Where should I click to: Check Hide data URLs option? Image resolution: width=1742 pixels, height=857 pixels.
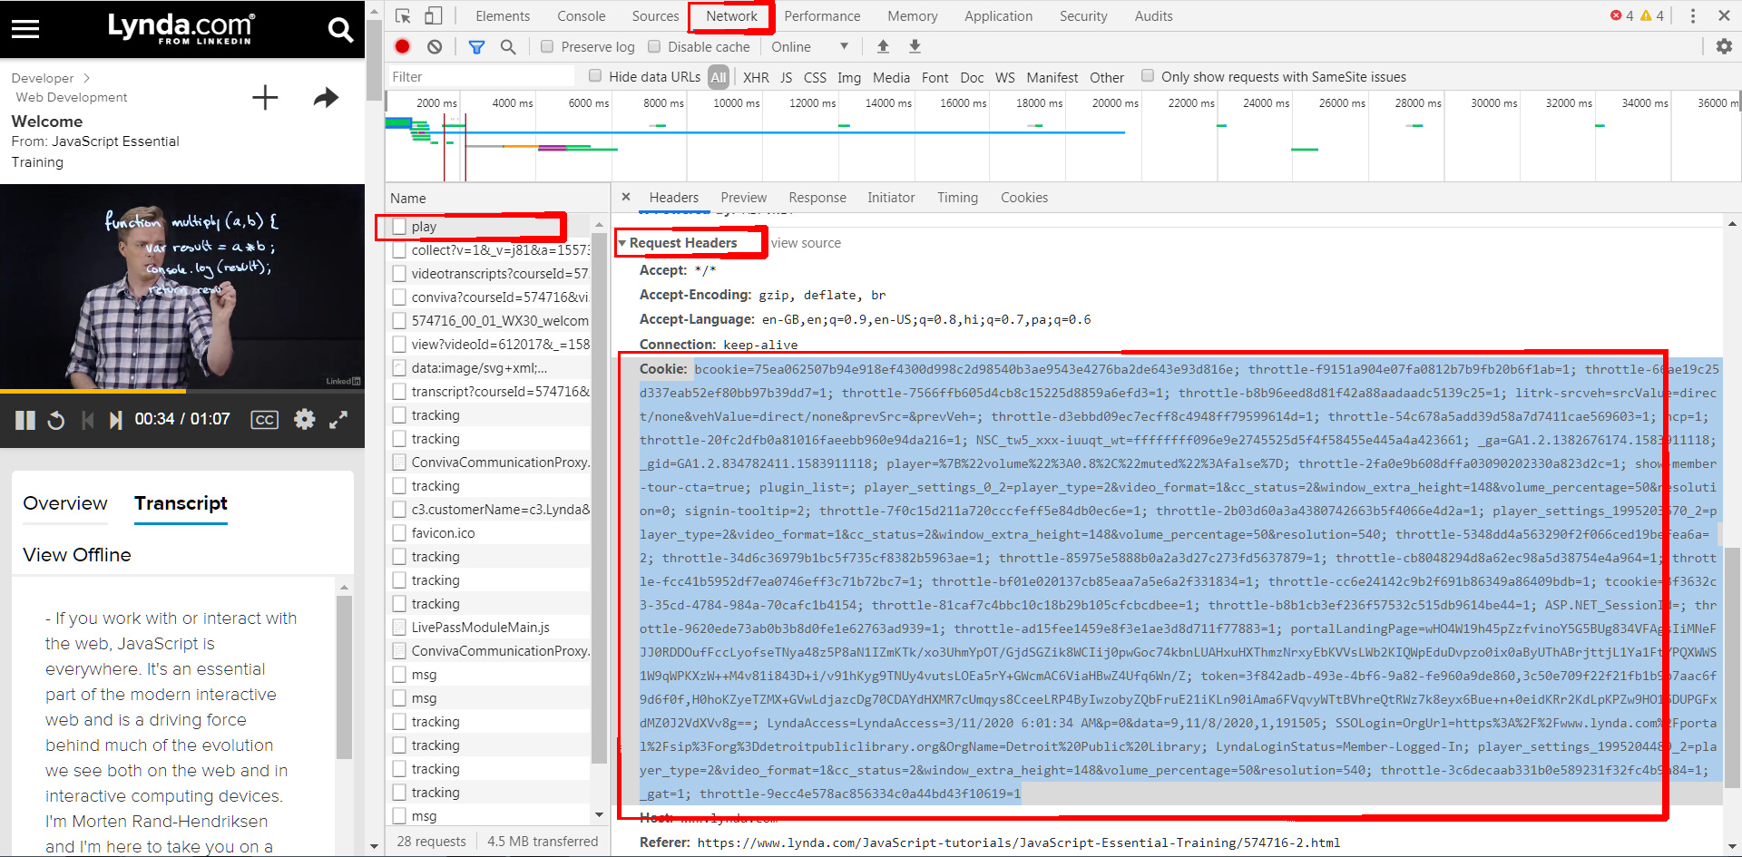595,76
